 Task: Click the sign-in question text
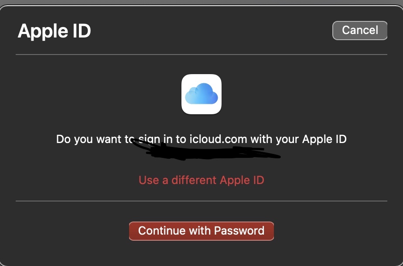tap(201, 140)
